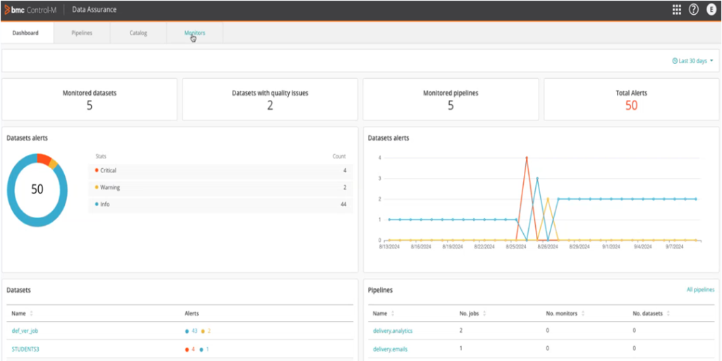Viewport: 722px width, 361px height.
Task: Open the user profile avatar icon
Action: point(711,10)
